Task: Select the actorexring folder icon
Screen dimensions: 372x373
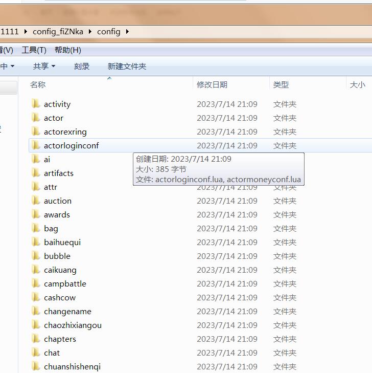Action: coord(36,131)
